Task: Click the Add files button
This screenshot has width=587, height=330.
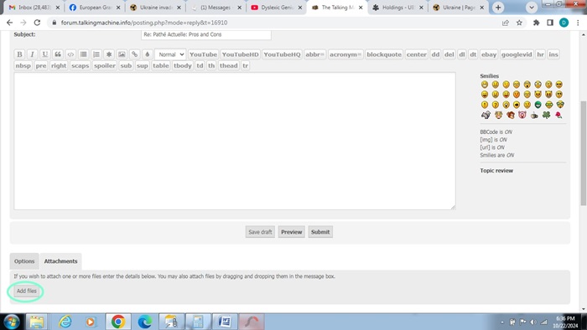Action: [27, 291]
